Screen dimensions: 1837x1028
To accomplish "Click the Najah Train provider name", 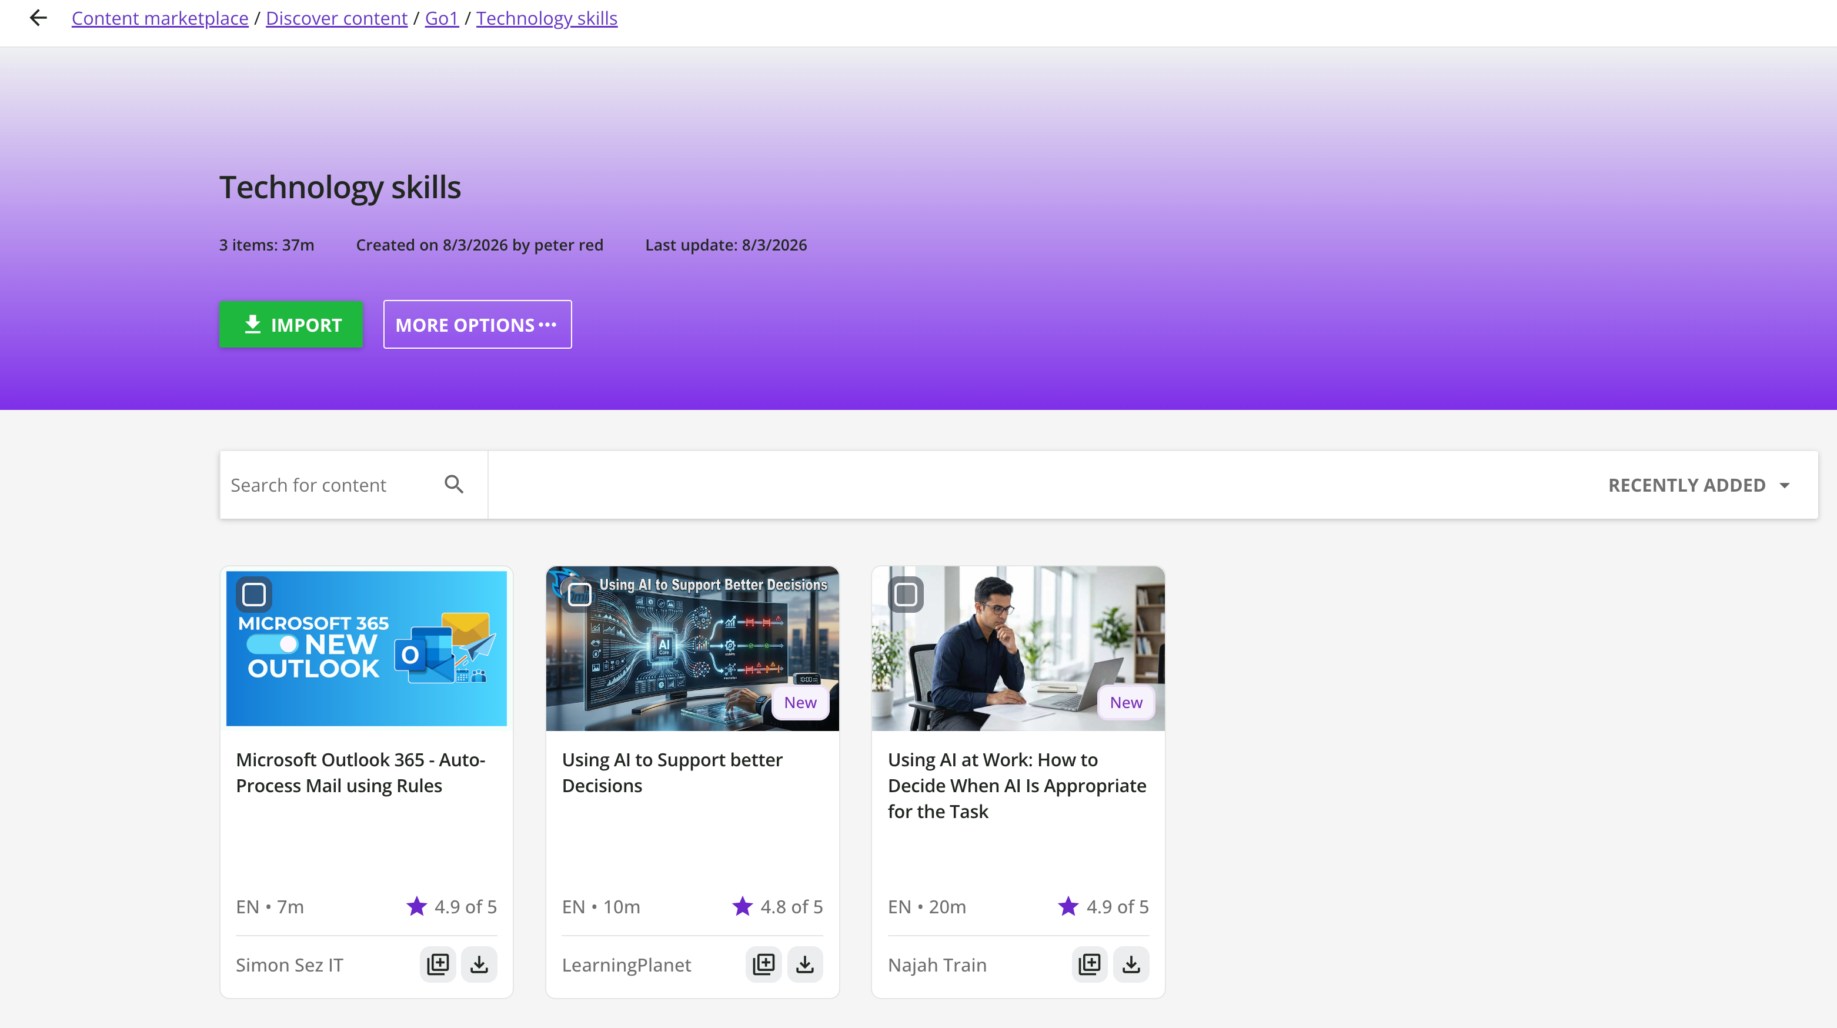I will [x=937, y=965].
